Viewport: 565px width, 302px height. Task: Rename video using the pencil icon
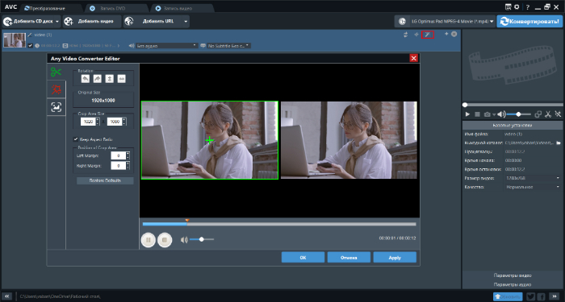[30, 35]
